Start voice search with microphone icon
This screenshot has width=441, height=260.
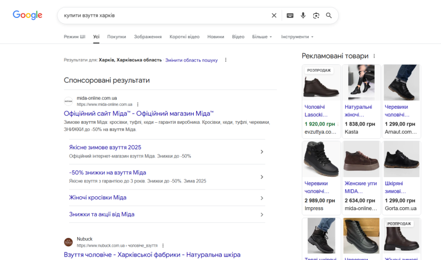tap(303, 16)
